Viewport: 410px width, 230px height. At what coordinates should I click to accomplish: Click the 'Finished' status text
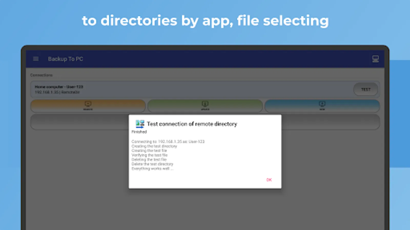[139, 132]
